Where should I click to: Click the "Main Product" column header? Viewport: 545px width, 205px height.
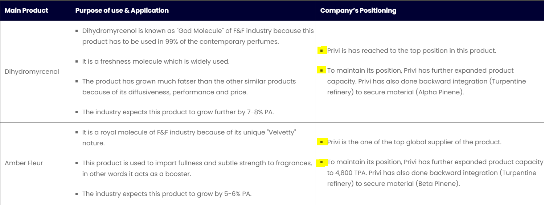coord(26,10)
